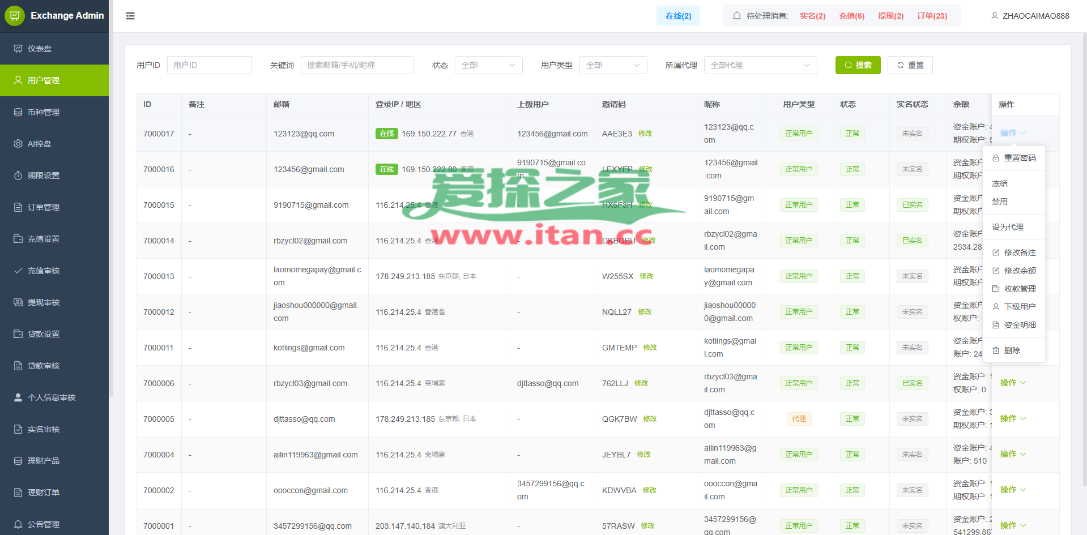Open 充值审核 in sidebar
Image resolution: width=1087 pixels, height=535 pixels.
click(54, 271)
